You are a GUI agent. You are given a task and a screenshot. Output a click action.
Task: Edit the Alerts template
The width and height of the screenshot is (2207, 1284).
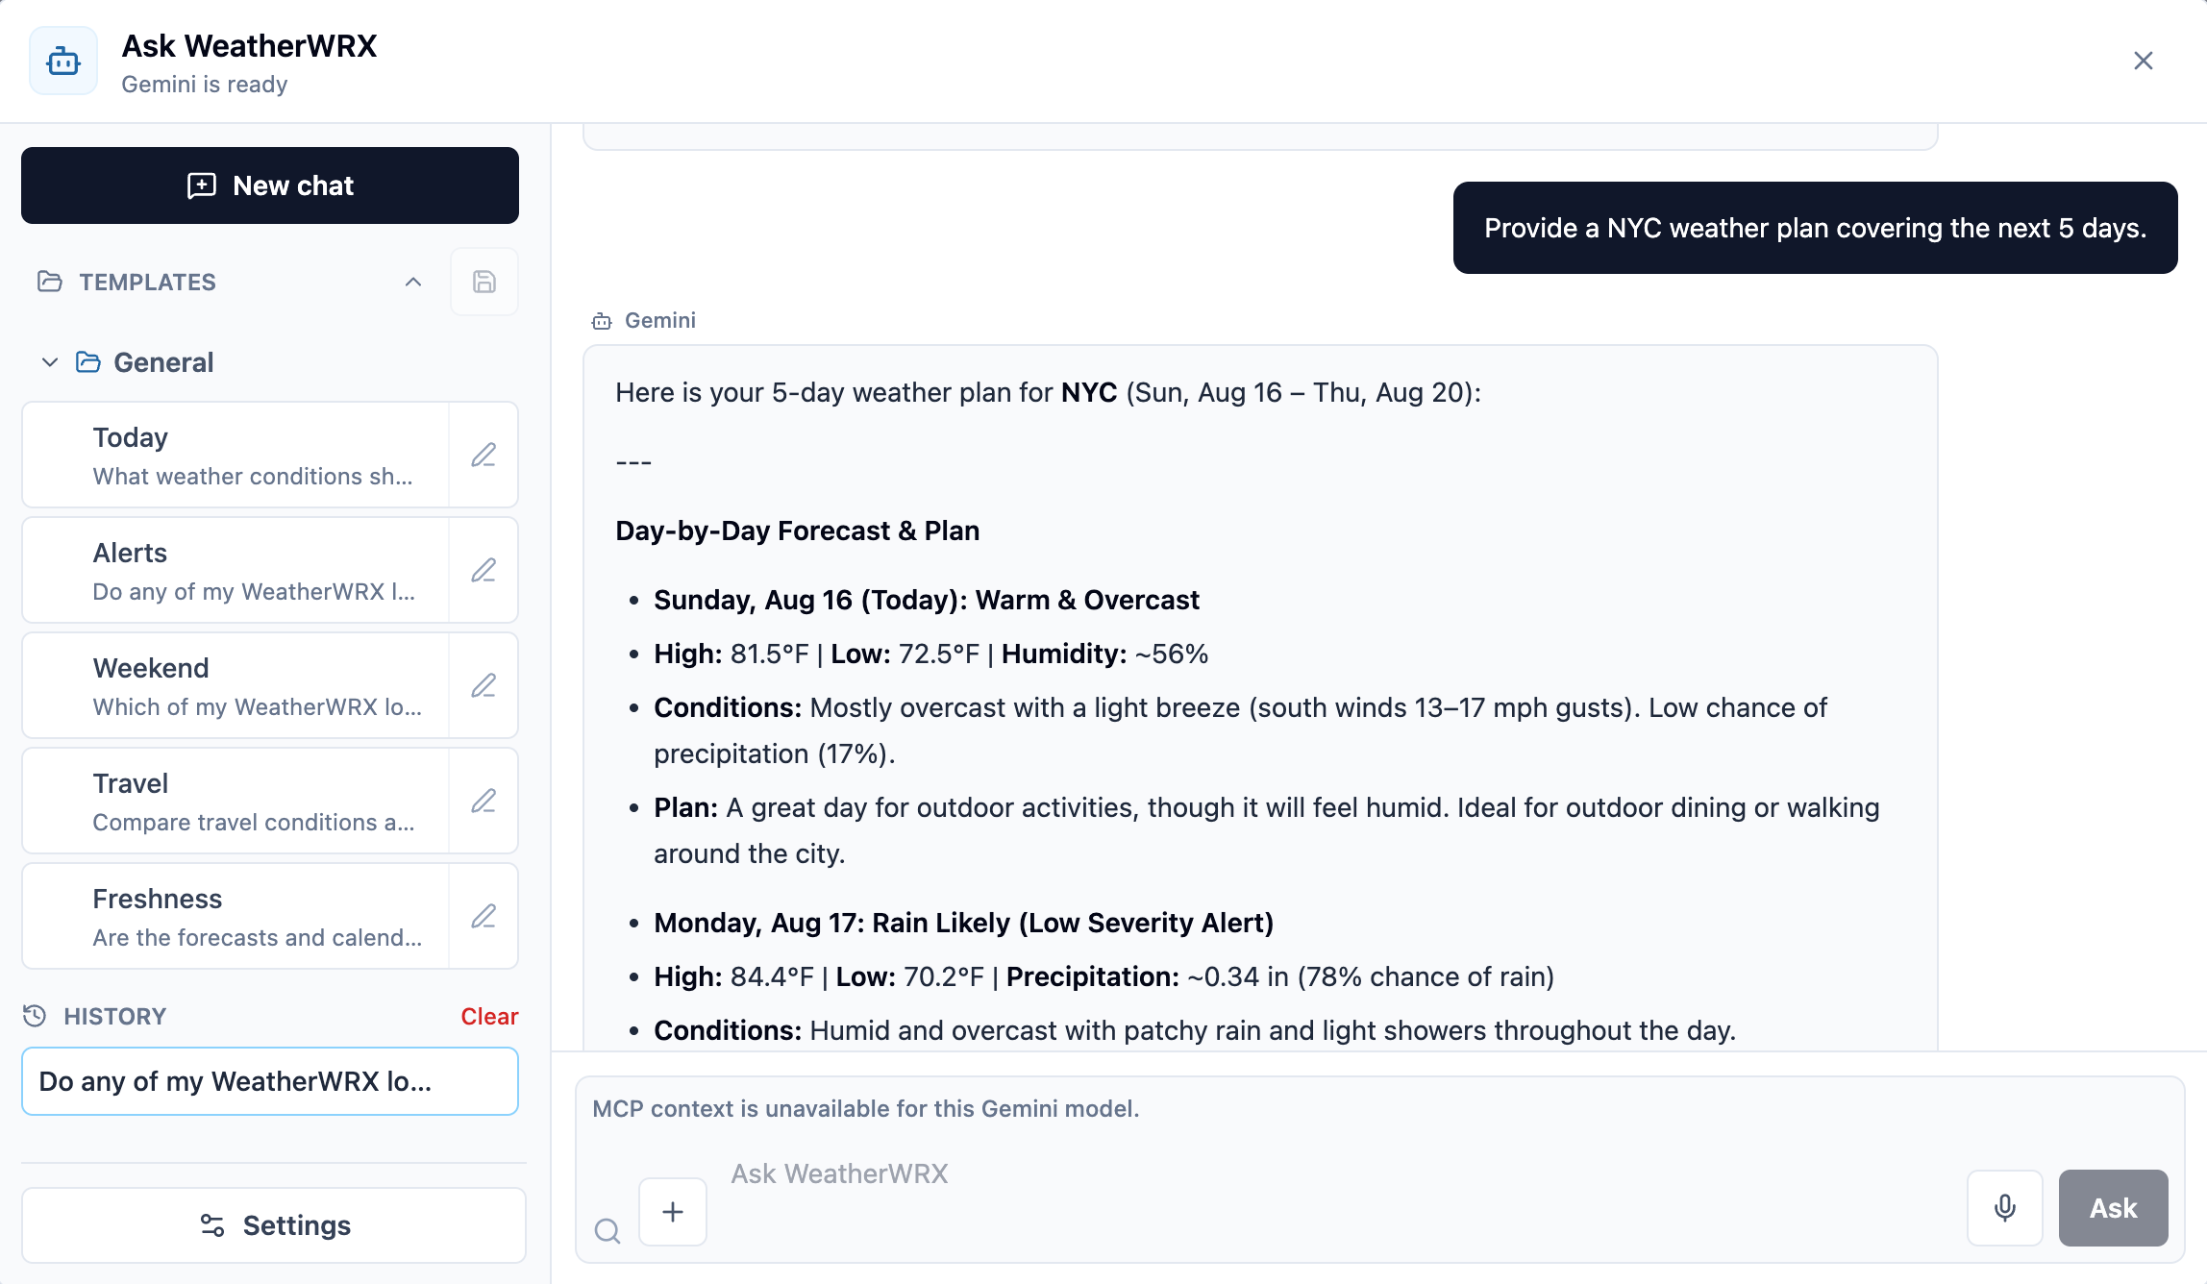pos(484,570)
